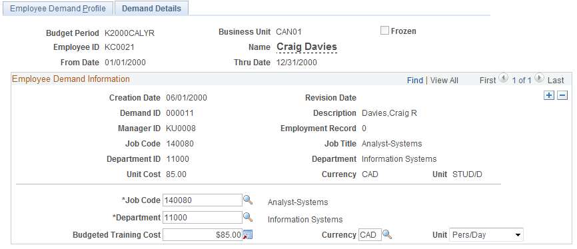The width and height of the screenshot is (577, 249).
Task: Click the Employee Demand Information header
Action: tap(71, 79)
